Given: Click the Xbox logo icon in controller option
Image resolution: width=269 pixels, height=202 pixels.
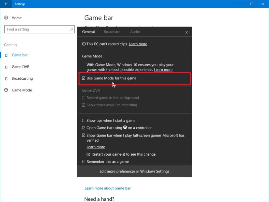Looking at the screenshot, I should [125, 127].
